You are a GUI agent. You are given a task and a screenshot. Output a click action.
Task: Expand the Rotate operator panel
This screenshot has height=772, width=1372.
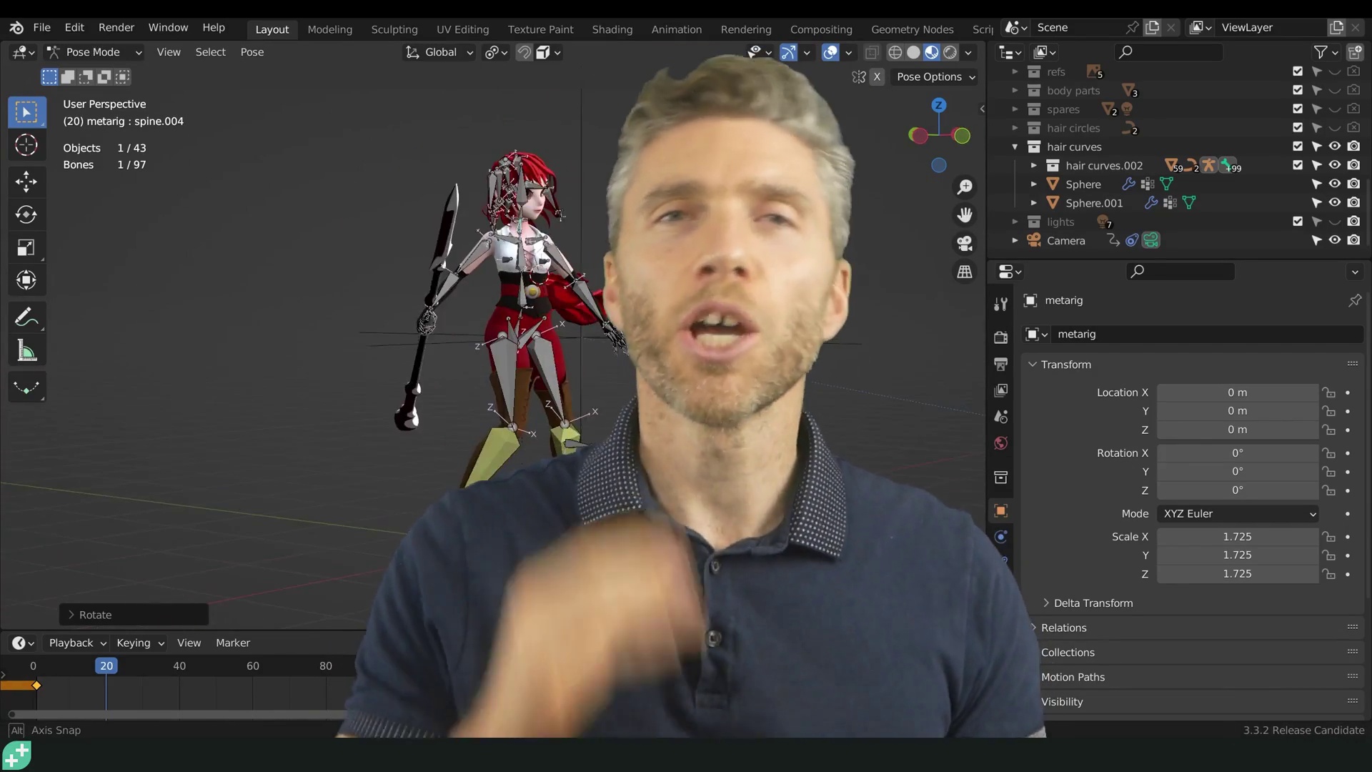coord(134,615)
